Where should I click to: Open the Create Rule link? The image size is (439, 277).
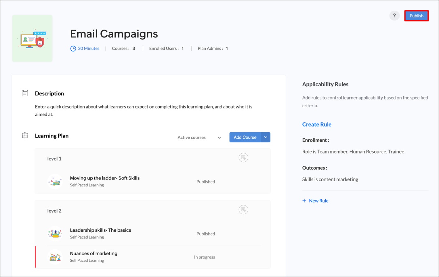[x=317, y=124]
